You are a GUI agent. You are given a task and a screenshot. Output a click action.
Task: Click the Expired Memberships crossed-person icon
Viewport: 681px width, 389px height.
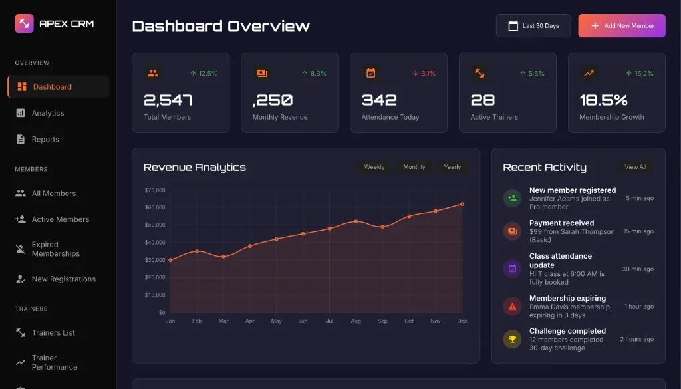click(x=21, y=249)
